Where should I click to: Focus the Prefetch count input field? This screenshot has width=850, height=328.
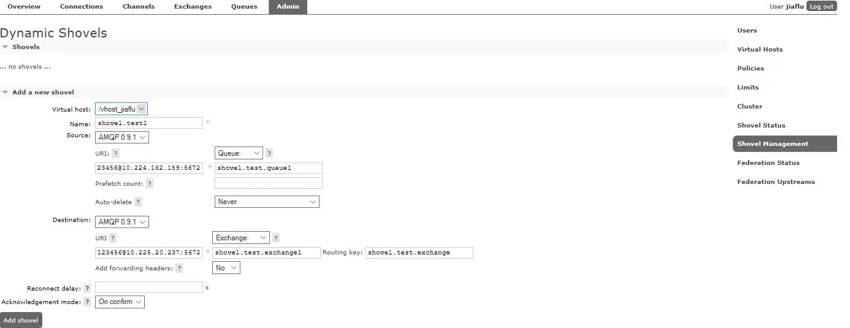269,183
